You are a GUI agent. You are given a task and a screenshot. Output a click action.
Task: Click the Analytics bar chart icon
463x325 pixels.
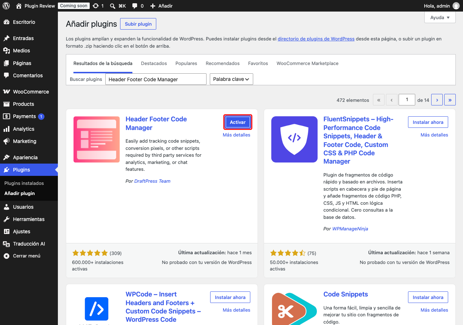coord(7,129)
